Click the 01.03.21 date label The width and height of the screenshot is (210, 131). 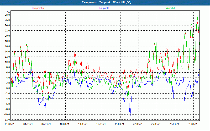pyautogui.click(x=10, y=124)
